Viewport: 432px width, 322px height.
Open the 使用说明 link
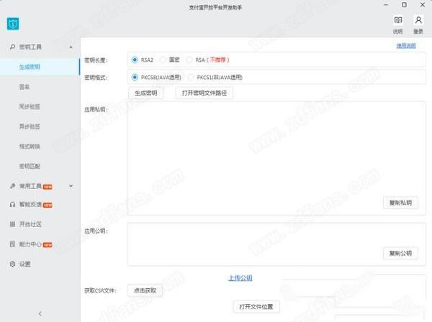click(406, 46)
